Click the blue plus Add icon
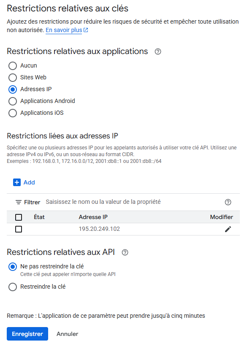The image size is (250, 349). point(17,182)
